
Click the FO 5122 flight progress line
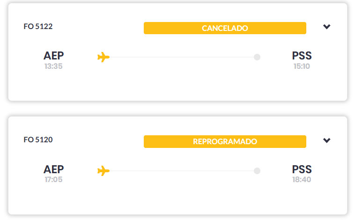pos(183,57)
